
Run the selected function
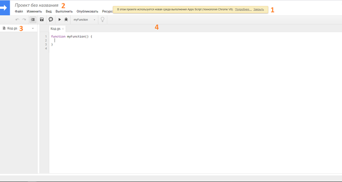coord(60,20)
